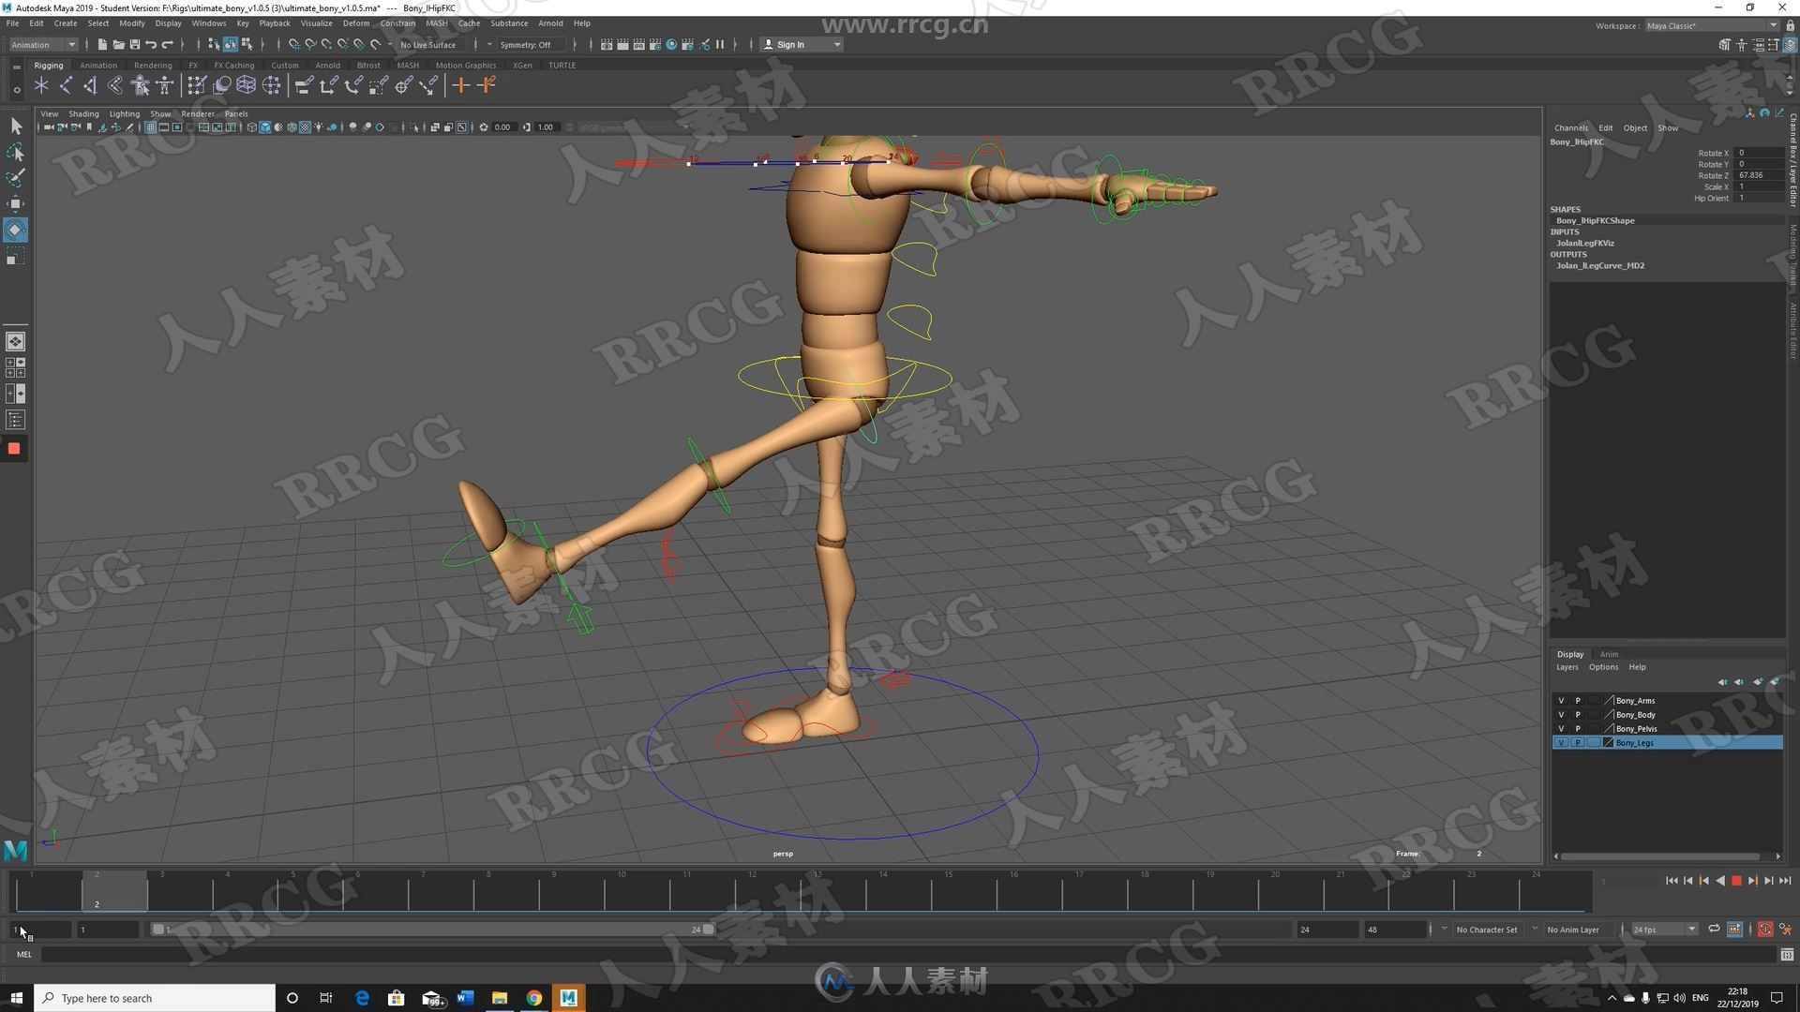The width and height of the screenshot is (1800, 1012).
Task: Click the playback end time field 24
Action: click(1327, 929)
